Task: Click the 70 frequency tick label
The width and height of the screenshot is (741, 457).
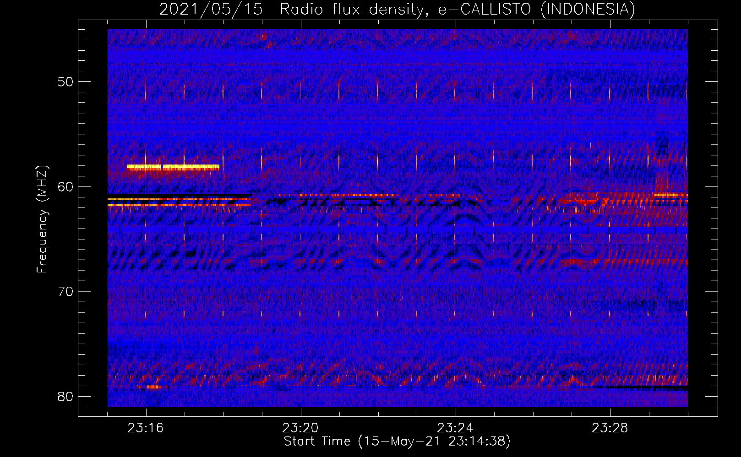Action: coord(65,292)
